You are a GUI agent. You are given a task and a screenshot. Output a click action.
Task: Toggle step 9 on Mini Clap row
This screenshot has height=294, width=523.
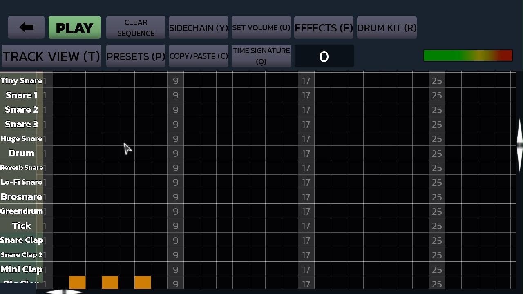click(175, 269)
